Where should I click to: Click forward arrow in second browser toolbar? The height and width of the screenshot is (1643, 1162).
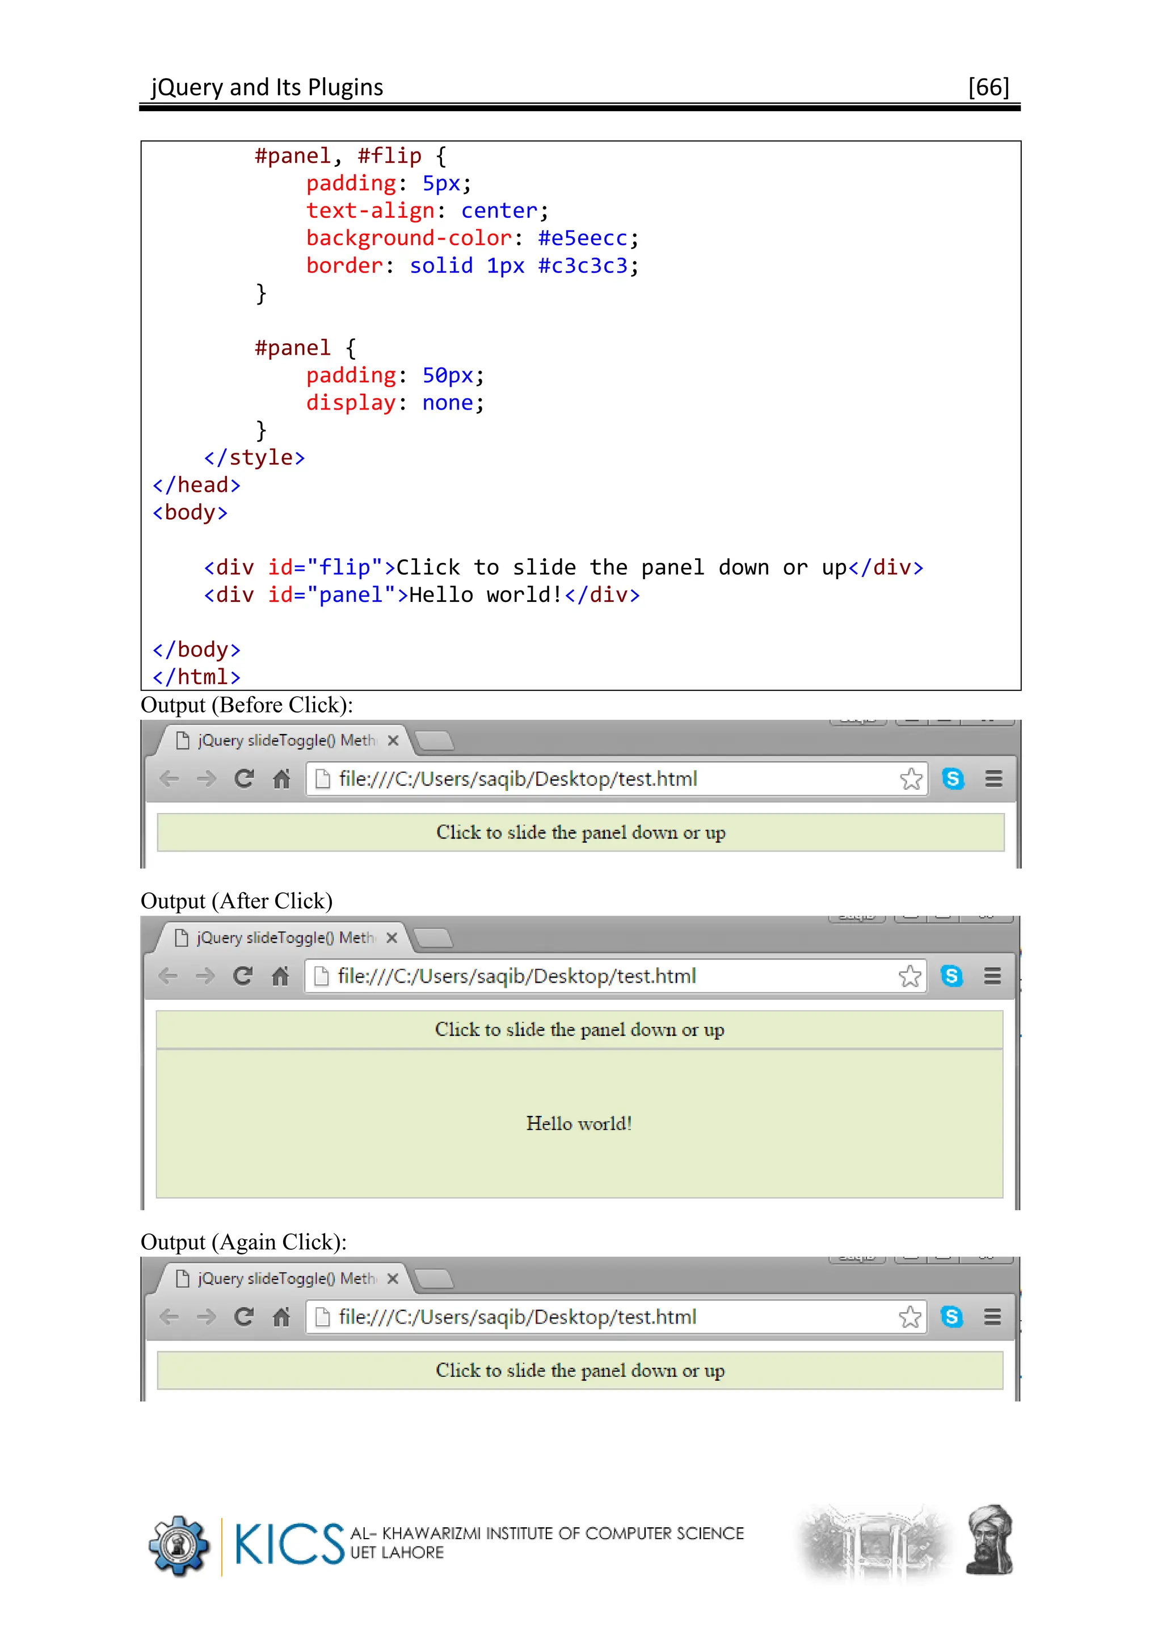205,976
